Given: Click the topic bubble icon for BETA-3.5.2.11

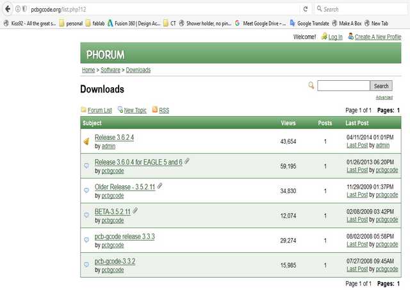Looking at the screenshot, I should pos(86,215).
